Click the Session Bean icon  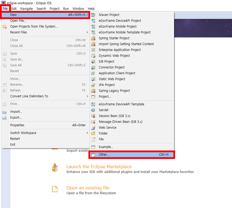pyautogui.click(x=93, y=116)
